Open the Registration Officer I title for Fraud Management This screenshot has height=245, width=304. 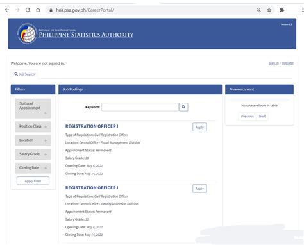pos(92,126)
